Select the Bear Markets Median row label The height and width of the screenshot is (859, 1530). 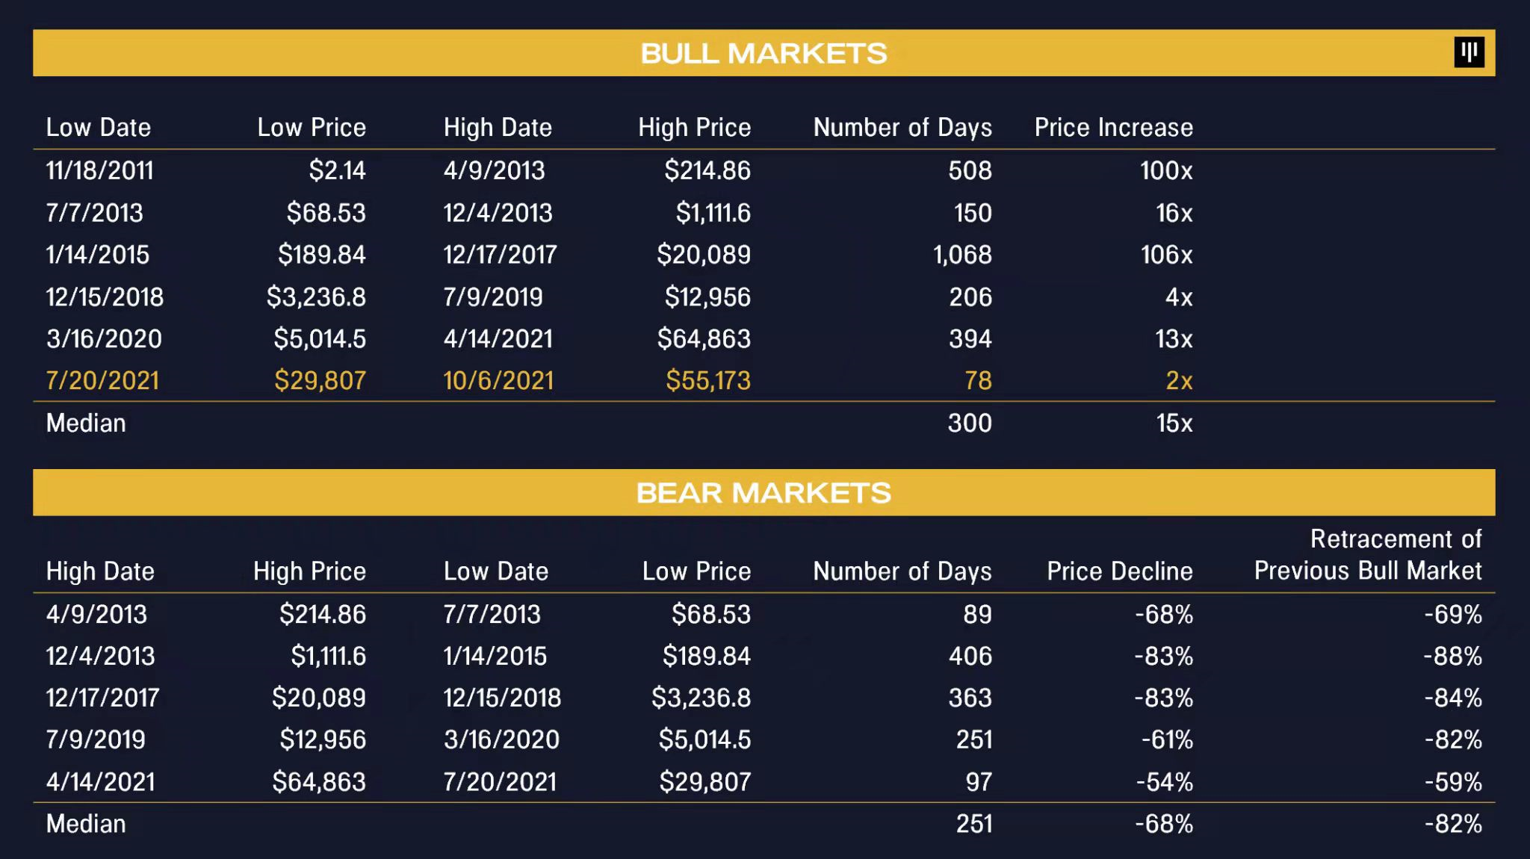tap(86, 824)
